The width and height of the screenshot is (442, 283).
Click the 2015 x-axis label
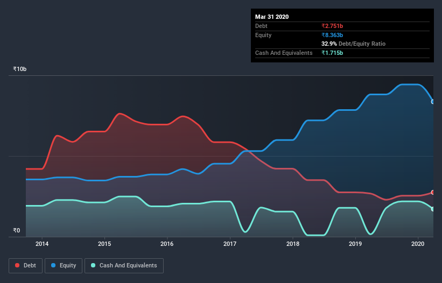(x=104, y=244)
